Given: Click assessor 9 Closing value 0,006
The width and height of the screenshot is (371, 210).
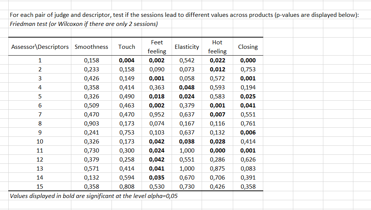Looking at the screenshot, I should click(x=248, y=133).
